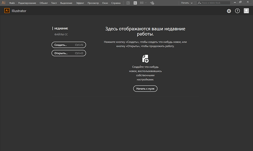Click the Начать с нуля button
This screenshot has height=151, width=253.
pyautogui.click(x=145, y=89)
